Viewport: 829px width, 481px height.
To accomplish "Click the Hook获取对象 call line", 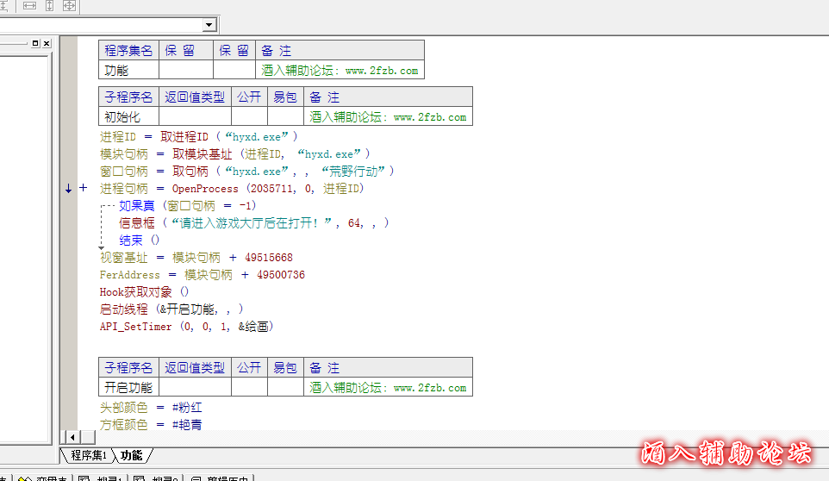I will [136, 292].
